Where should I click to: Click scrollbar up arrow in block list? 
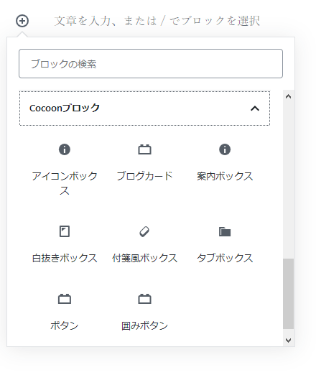(x=289, y=96)
